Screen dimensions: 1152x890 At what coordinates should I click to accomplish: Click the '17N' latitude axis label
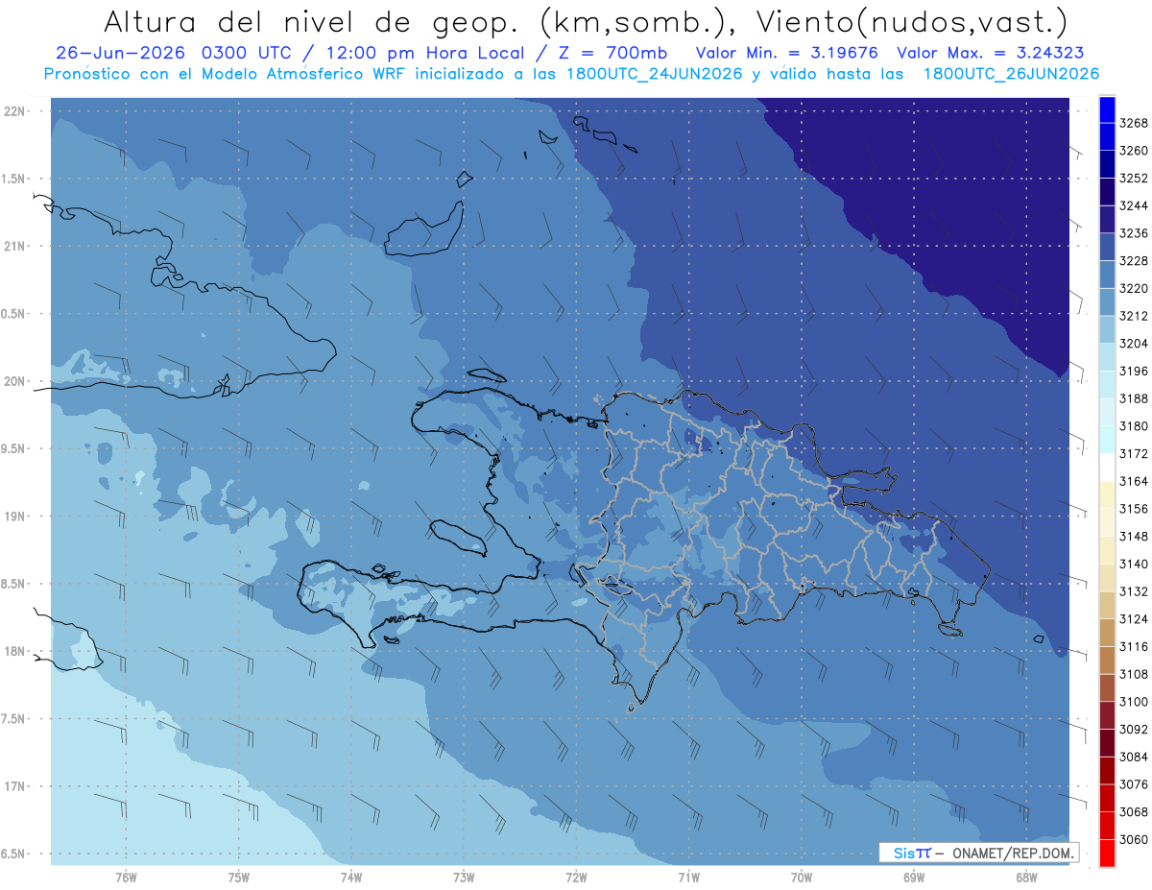(x=15, y=786)
